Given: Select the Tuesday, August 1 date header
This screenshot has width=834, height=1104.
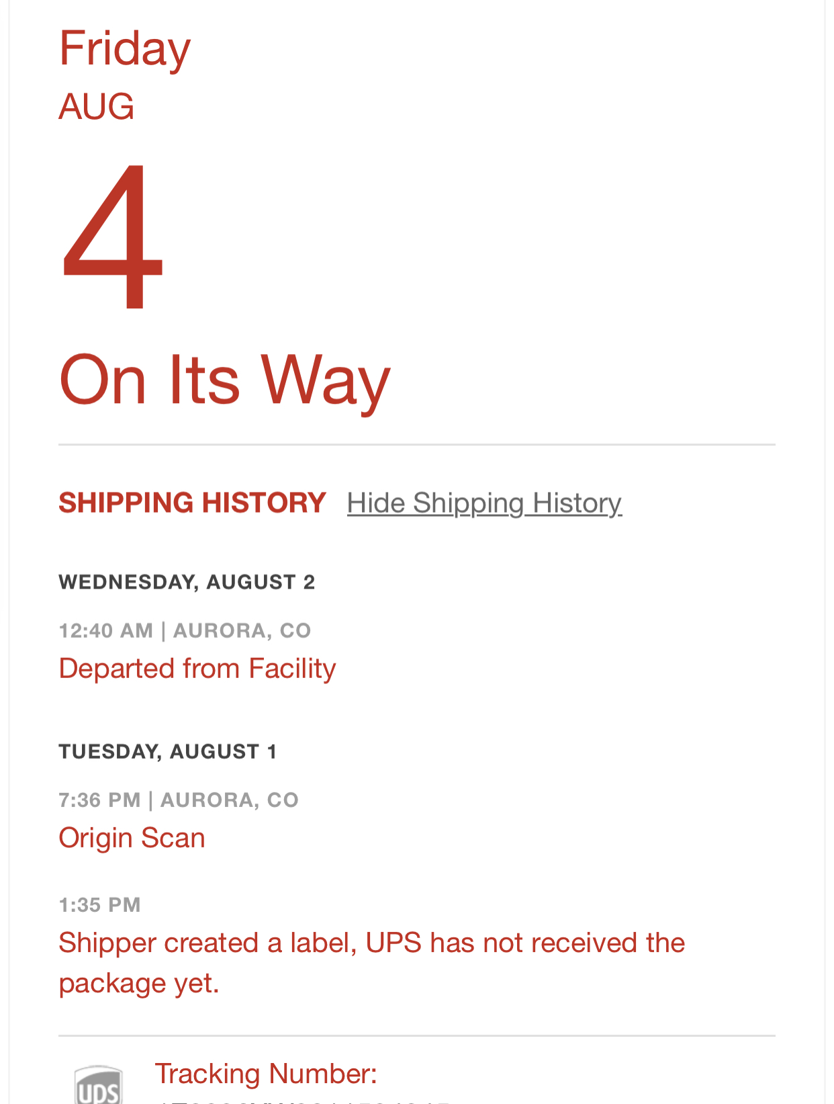Looking at the screenshot, I should pos(168,751).
